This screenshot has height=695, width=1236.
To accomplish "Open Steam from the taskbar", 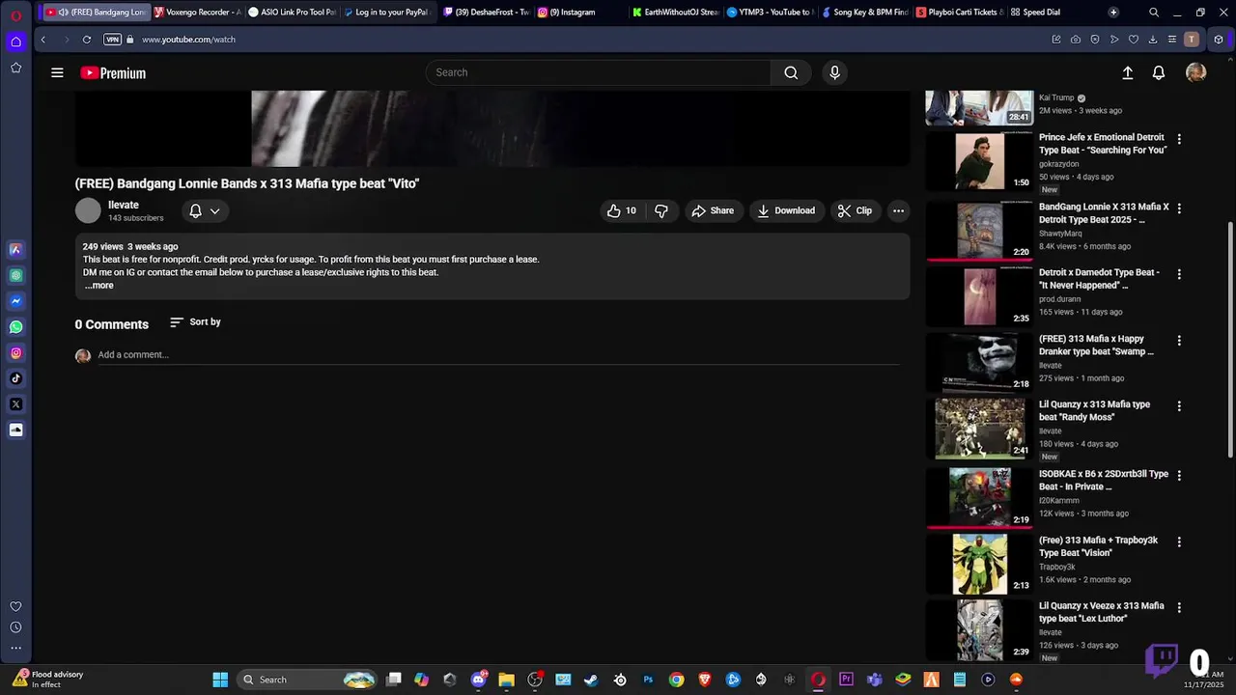I will (591, 680).
